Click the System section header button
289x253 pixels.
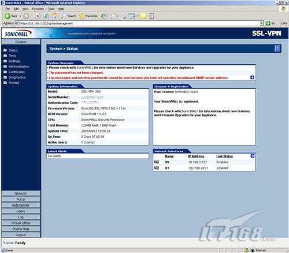(21, 42)
